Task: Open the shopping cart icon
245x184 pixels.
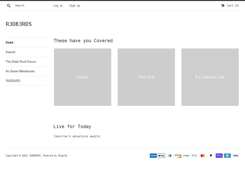Action: coord(223,6)
